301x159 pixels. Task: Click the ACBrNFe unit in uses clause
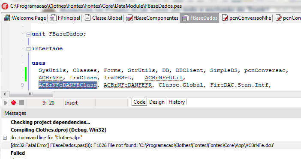[x=51, y=78]
